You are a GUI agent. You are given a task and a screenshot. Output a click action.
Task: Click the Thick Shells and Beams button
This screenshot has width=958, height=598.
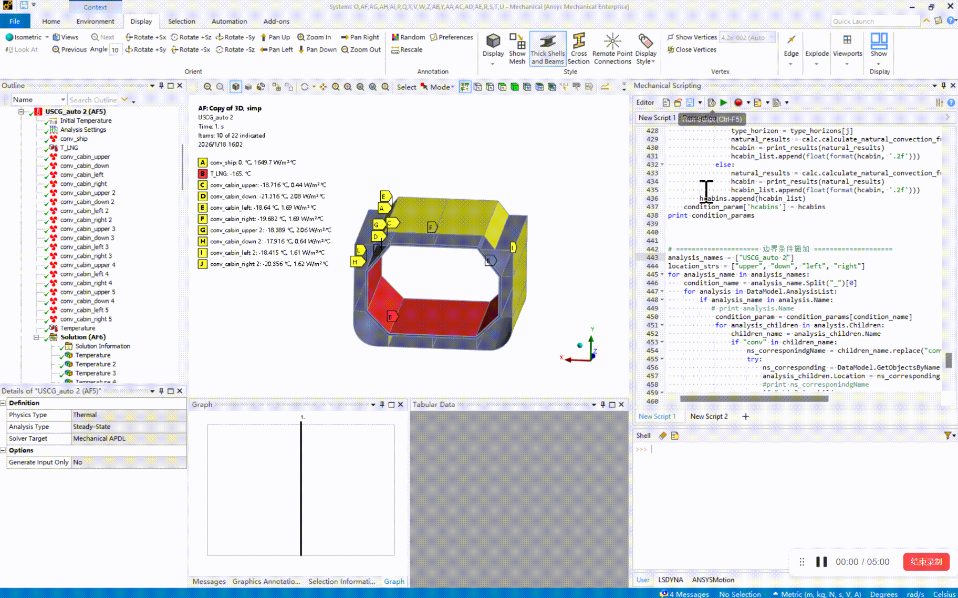pos(548,48)
